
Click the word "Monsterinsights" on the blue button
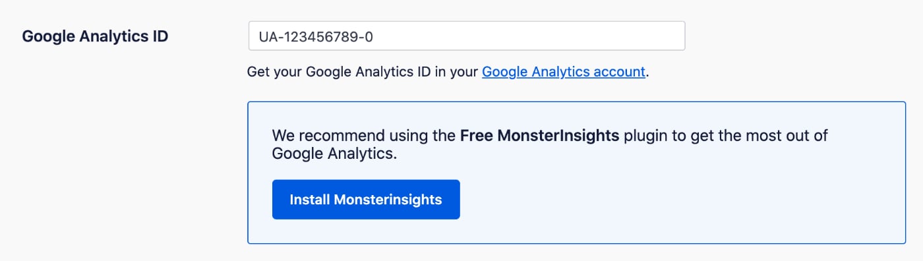(x=388, y=199)
